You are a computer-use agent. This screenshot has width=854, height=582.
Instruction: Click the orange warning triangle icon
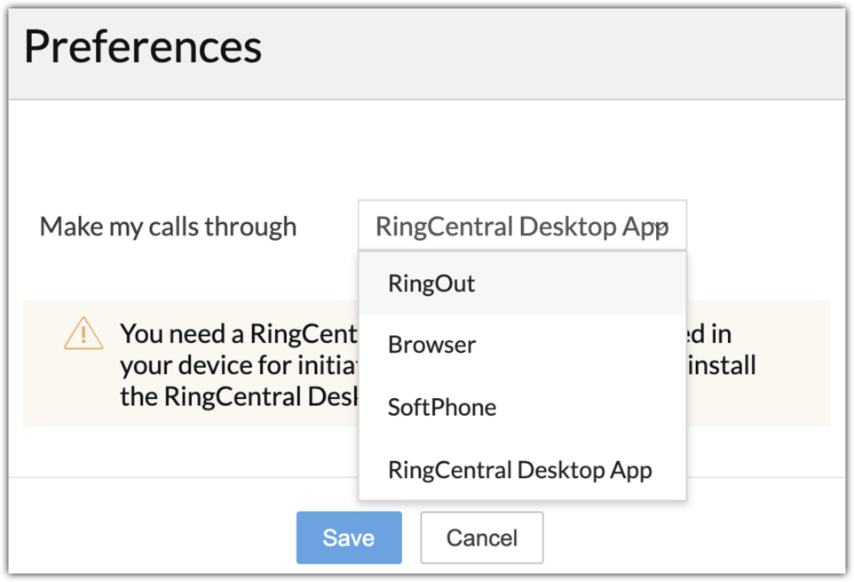pyautogui.click(x=83, y=333)
